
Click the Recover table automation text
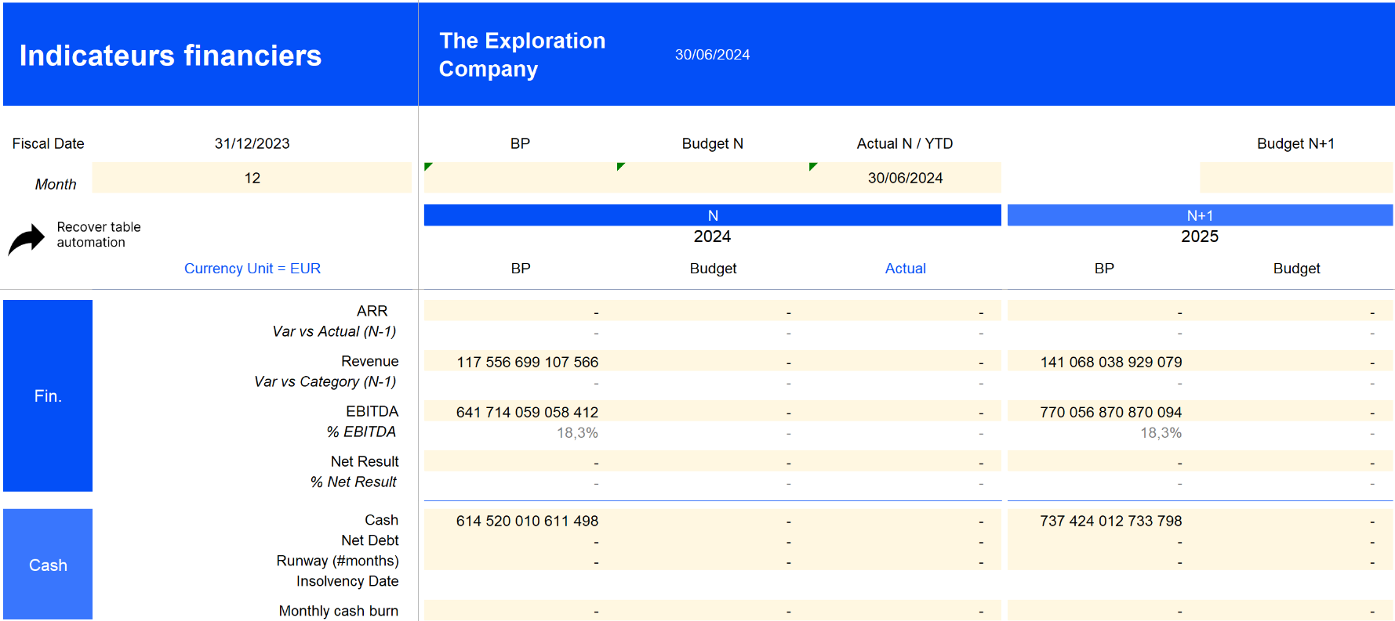pyautogui.click(x=98, y=235)
